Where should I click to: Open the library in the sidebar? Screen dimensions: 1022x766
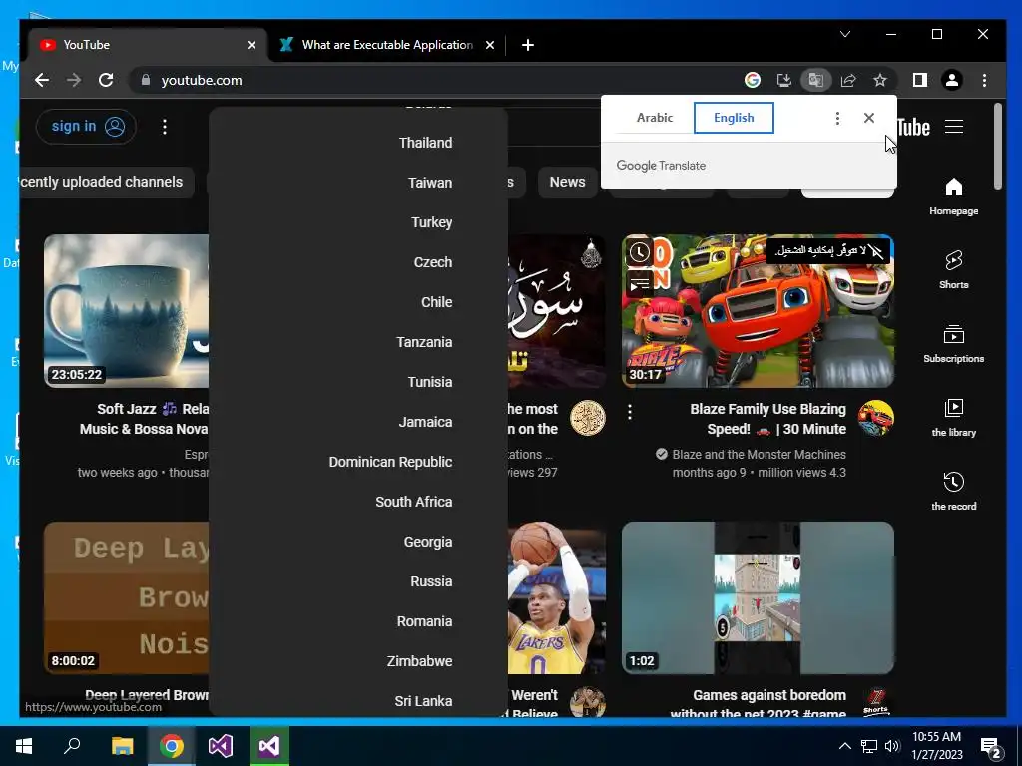[953, 418]
